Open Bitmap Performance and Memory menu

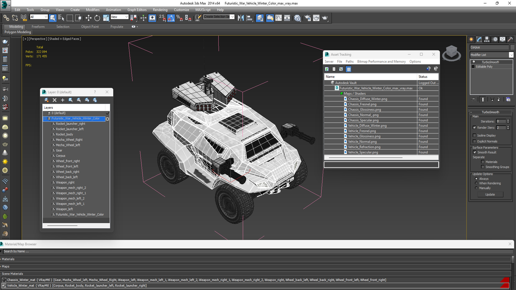coord(381,61)
